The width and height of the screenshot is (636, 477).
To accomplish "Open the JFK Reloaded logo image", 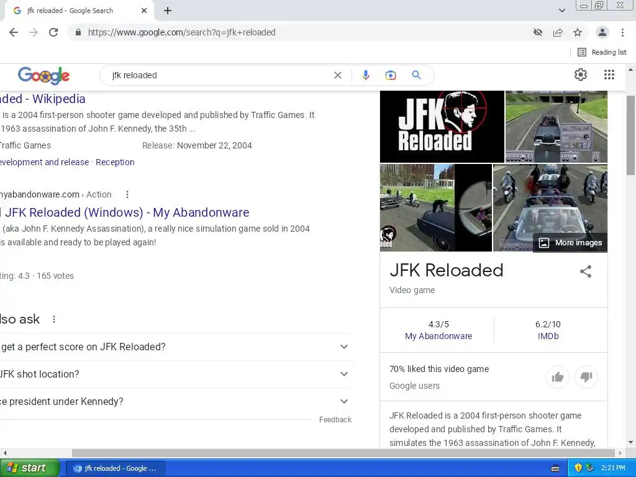I will pos(442,127).
